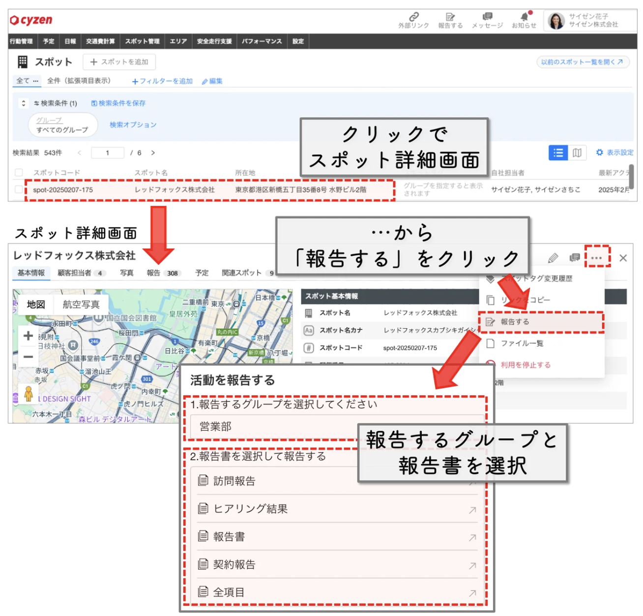The width and height of the screenshot is (643, 616).
Task: Select the 全件（拡張項目表示）tab
Action: [x=79, y=81]
